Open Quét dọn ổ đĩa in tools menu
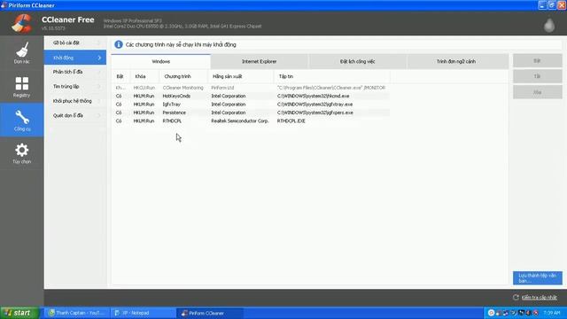Screen dimensions: 567x319 [x=75, y=115]
